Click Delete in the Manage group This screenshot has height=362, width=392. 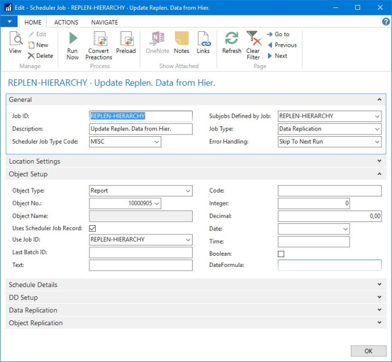pyautogui.click(x=40, y=56)
